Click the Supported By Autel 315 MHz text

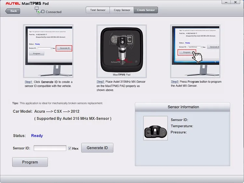pyautogui.click(x=73, y=118)
